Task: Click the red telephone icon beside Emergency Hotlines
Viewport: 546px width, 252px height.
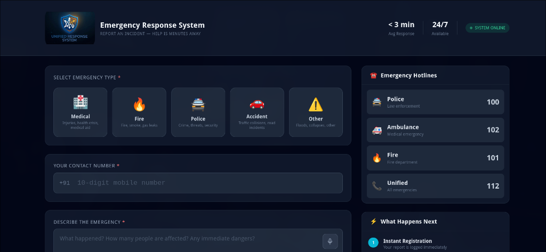Action: pos(374,76)
